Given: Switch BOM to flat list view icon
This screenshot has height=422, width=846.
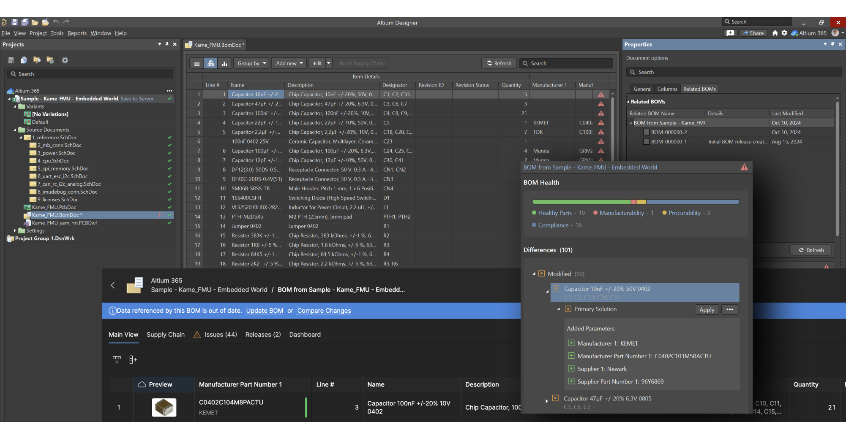Looking at the screenshot, I should tap(196, 63).
